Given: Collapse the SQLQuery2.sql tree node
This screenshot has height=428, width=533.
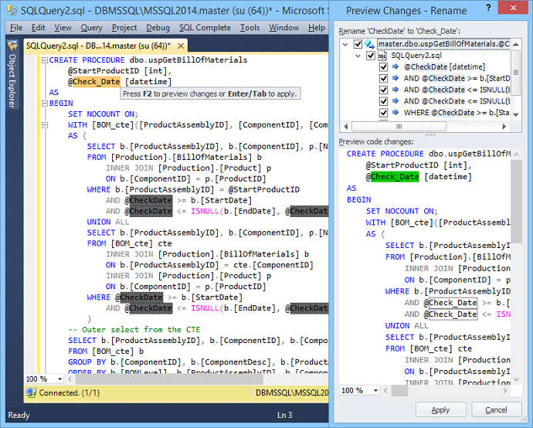Looking at the screenshot, I should 358,56.
